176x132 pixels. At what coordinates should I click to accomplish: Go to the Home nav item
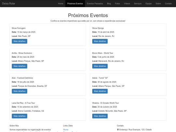[61, 4]
